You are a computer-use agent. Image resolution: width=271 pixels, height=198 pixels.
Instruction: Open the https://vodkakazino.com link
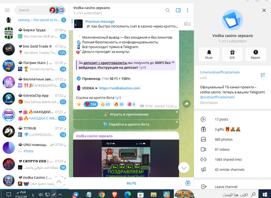click(119, 88)
